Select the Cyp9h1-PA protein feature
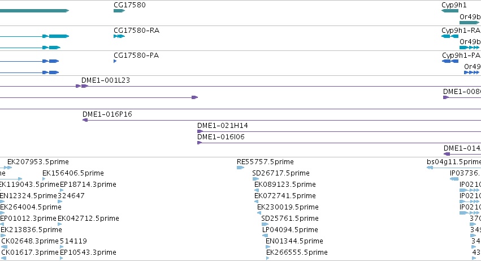The width and height of the screenshot is (481, 261). pos(450,61)
